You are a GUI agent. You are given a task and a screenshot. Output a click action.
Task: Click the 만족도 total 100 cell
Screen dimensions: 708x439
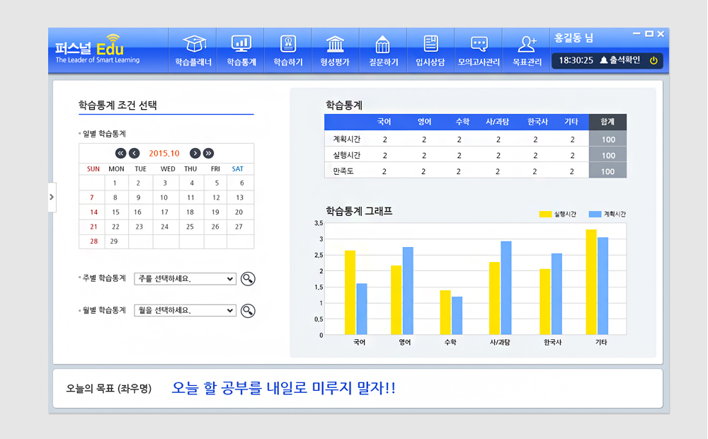coord(607,171)
